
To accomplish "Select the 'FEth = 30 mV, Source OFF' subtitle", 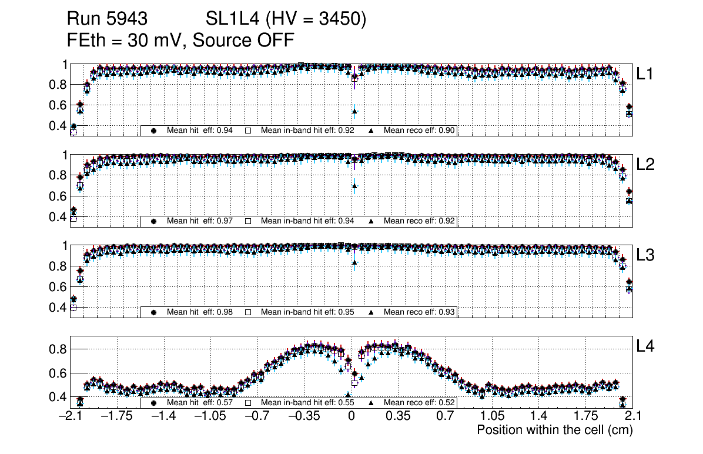I will pos(180,40).
